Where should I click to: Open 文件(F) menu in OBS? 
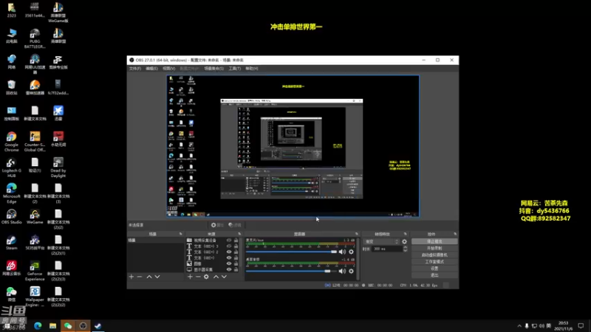(x=135, y=69)
